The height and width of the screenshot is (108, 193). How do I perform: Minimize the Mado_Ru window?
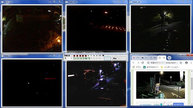[x=179, y=1]
